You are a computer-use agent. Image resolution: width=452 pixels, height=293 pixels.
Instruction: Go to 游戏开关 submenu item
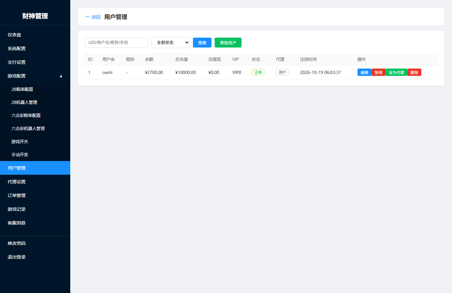[35, 142]
